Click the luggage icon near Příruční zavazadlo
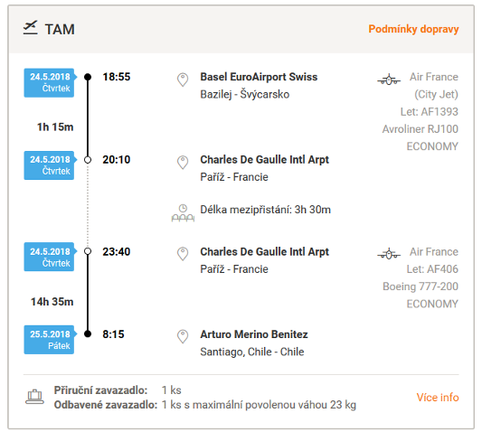The image size is (482, 432). pos(34,397)
